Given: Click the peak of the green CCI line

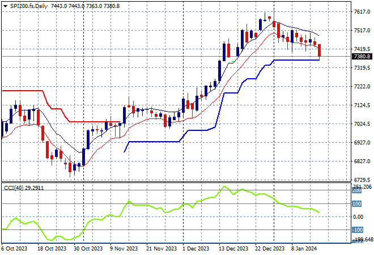Looking at the screenshot, I should (x=224, y=186).
